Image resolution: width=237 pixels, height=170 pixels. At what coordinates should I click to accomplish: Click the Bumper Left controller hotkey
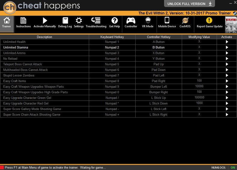(x=159, y=86)
